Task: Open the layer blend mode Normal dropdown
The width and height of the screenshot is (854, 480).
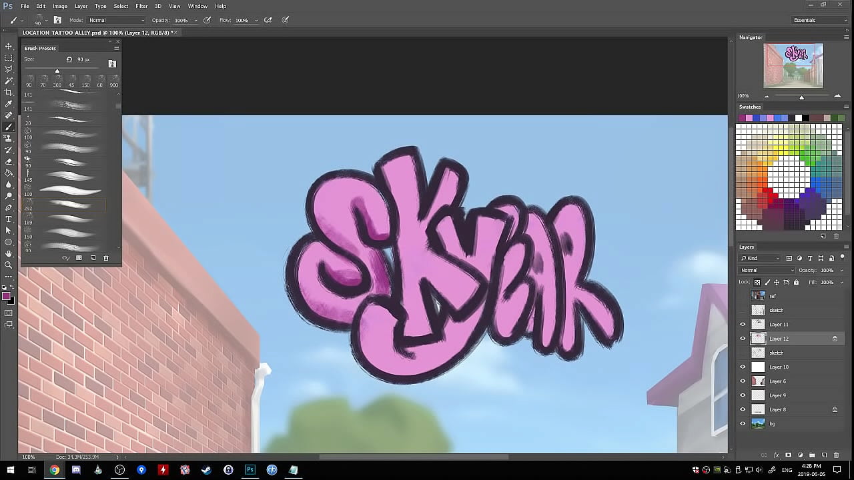Action: [767, 270]
